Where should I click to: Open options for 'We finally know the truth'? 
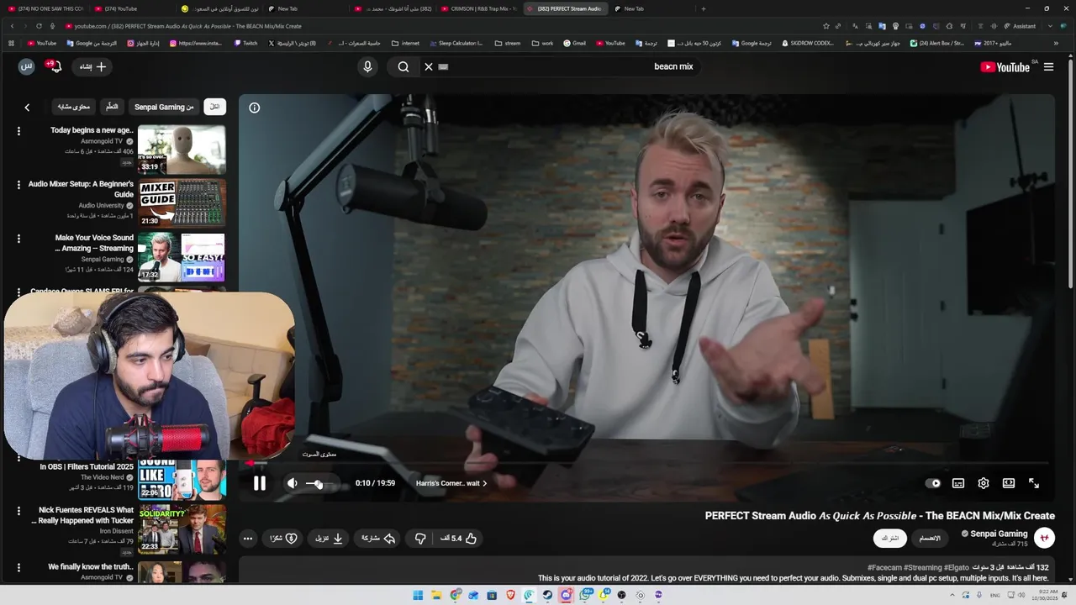[x=18, y=568]
